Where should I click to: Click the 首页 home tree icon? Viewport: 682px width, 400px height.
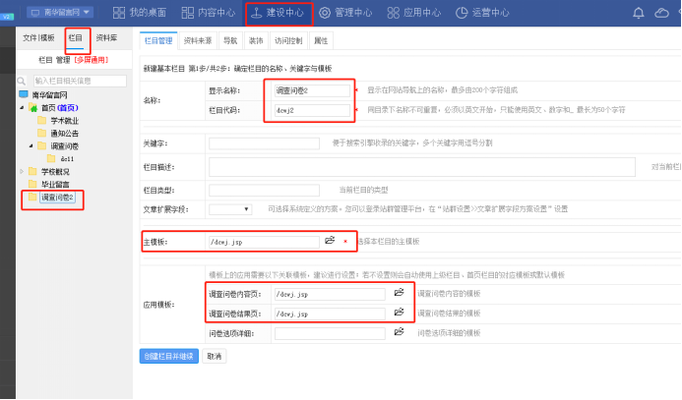[x=32, y=106]
